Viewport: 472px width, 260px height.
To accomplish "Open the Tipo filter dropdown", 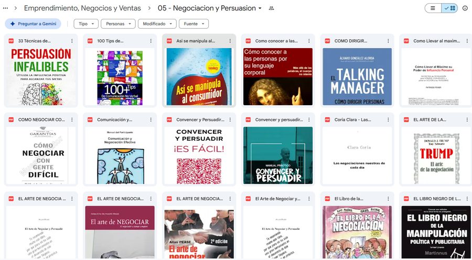I will click(x=86, y=24).
